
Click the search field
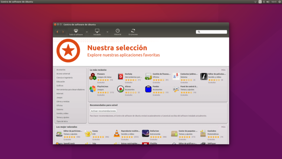click(211, 32)
